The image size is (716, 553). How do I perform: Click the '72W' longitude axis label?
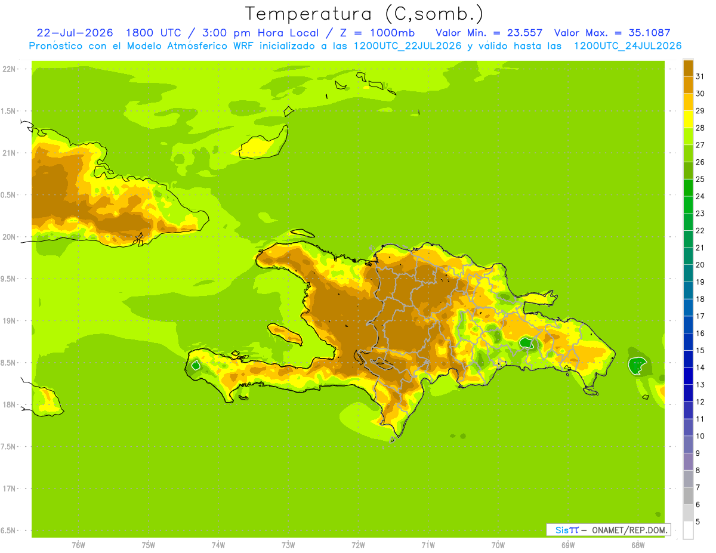pyautogui.click(x=358, y=545)
